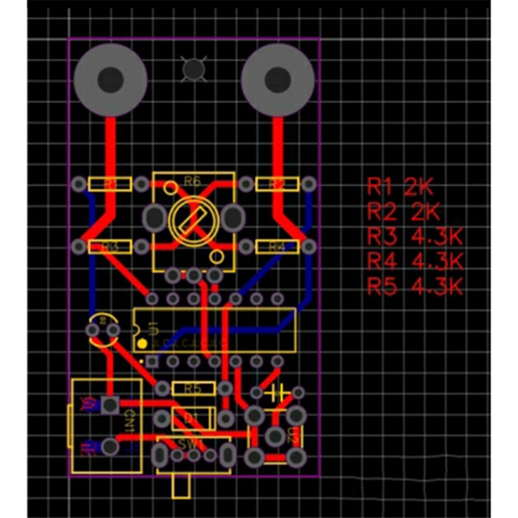The height and width of the screenshot is (518, 518).
Task: Click the "R5 4.3K" red text label
Action: [x=415, y=286]
